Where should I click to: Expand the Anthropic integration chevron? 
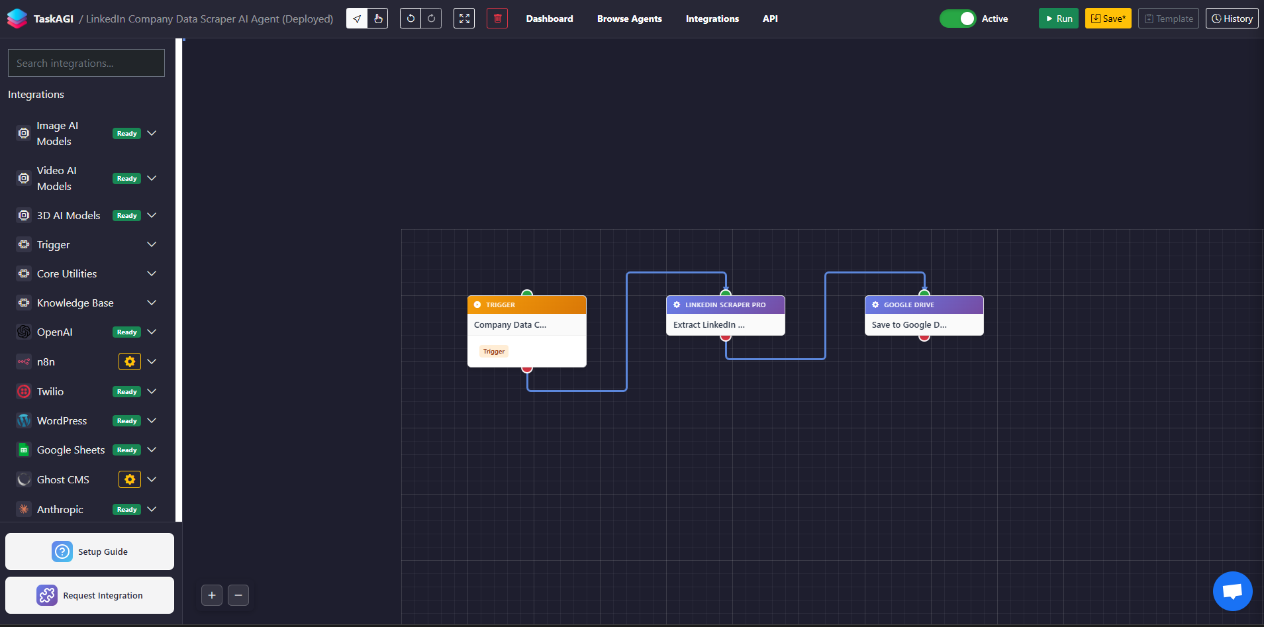coord(152,509)
